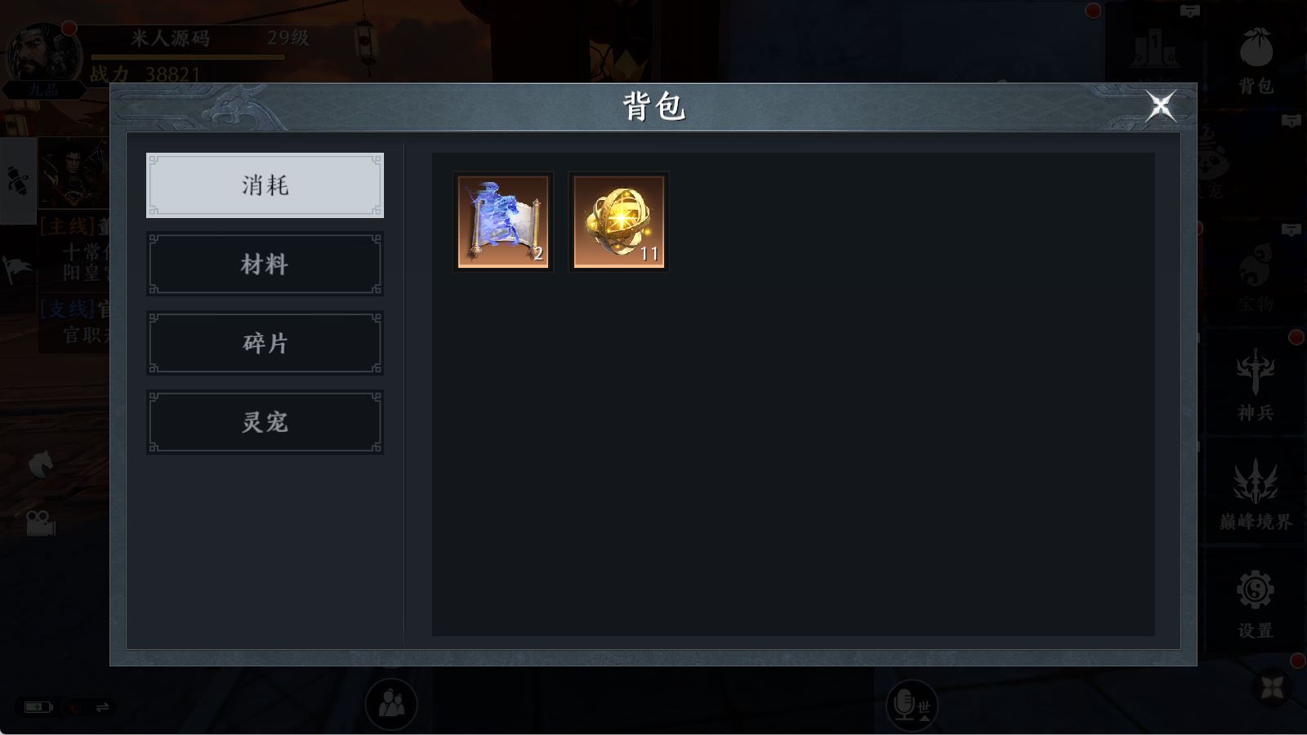Viewport: 1307px width, 735px height.
Task: Click the flower icon at bottom right
Action: (x=1272, y=688)
